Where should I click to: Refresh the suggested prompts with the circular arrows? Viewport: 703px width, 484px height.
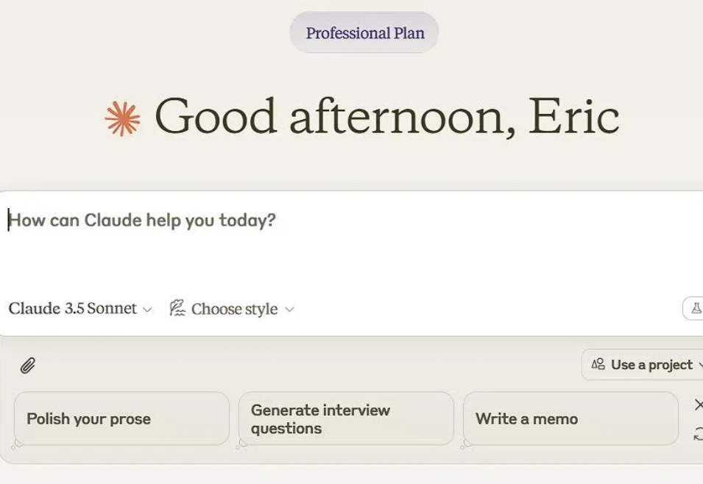click(698, 434)
